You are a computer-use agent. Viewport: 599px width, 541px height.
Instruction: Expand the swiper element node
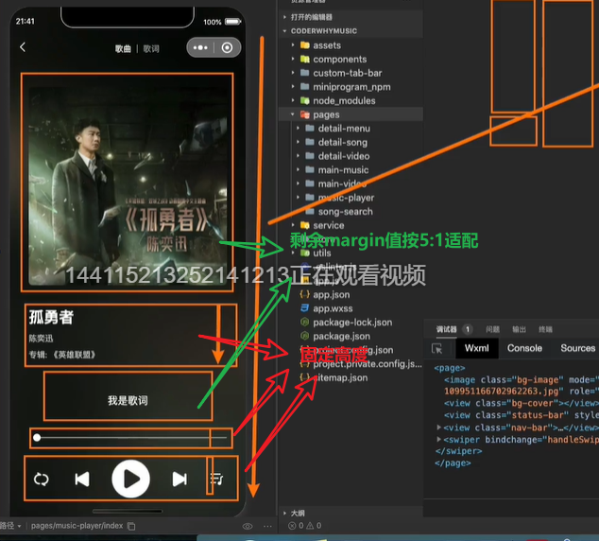(x=439, y=439)
